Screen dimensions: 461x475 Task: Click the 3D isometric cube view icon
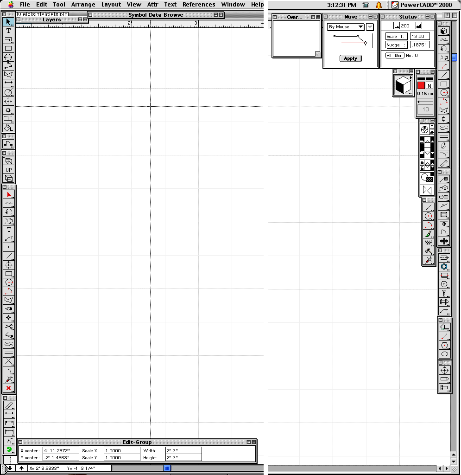point(402,85)
